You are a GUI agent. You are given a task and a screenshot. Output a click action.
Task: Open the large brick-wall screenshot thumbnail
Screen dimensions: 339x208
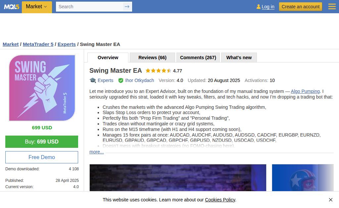point(178,178)
